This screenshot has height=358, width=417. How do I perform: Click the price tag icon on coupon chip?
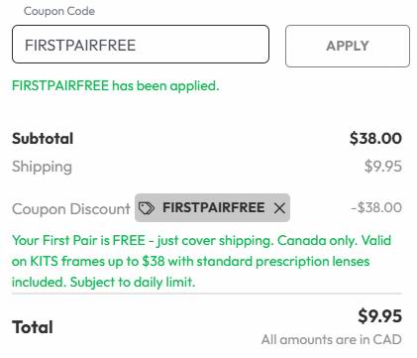tap(147, 208)
